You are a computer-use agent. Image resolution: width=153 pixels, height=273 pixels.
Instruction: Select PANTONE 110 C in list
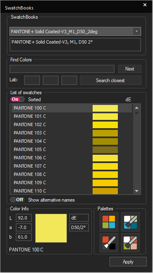72,191
